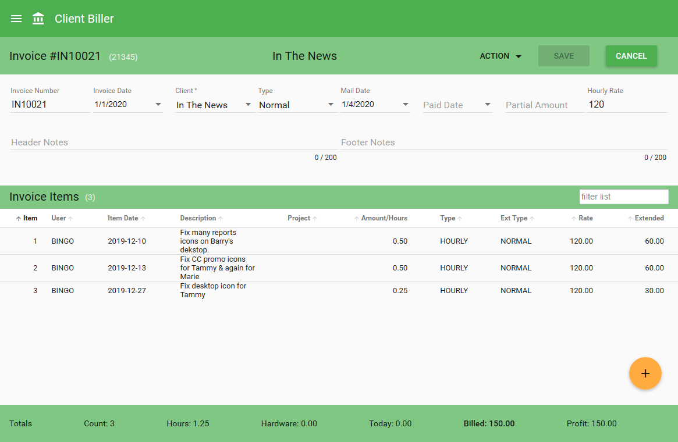Image resolution: width=678 pixels, height=442 pixels.
Task: Click the Client Biller app title
Action: [x=84, y=19]
